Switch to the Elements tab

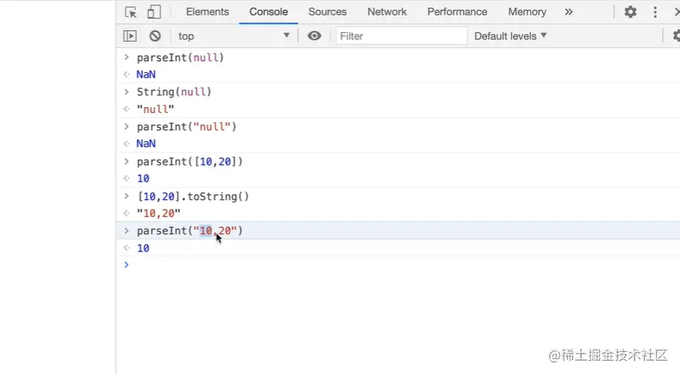point(208,12)
